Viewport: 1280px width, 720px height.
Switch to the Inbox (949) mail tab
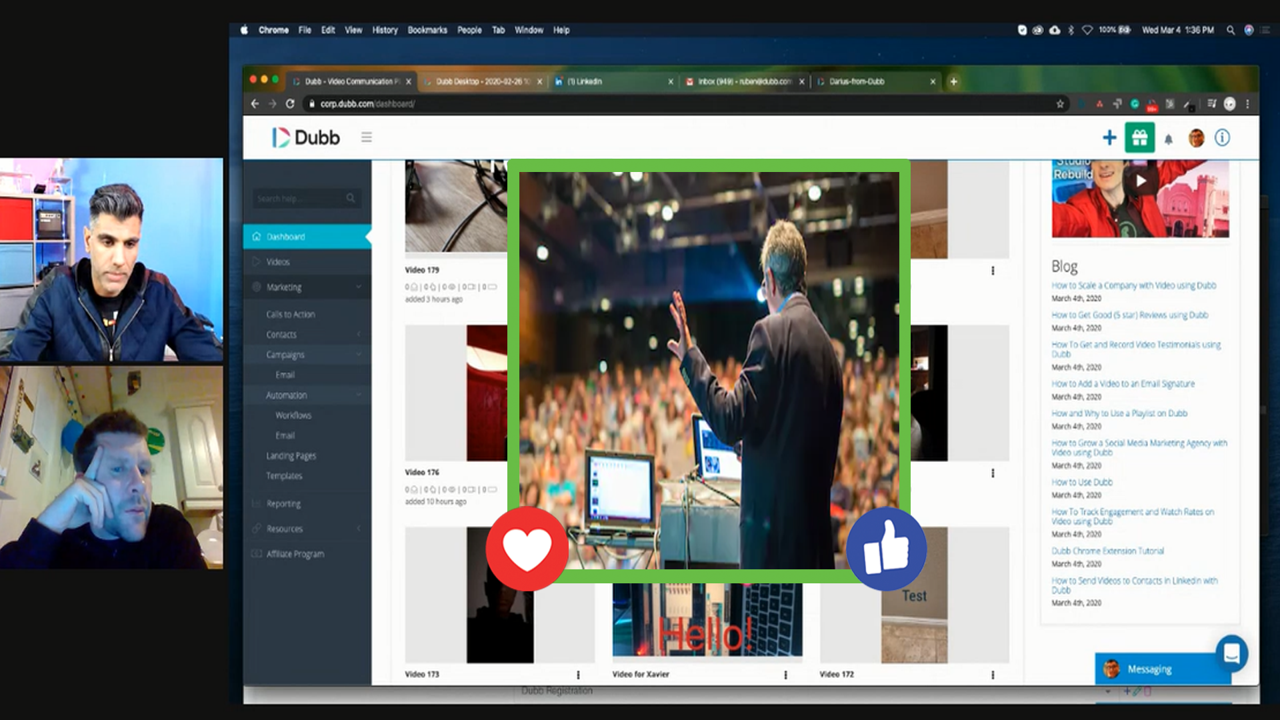pos(745,81)
